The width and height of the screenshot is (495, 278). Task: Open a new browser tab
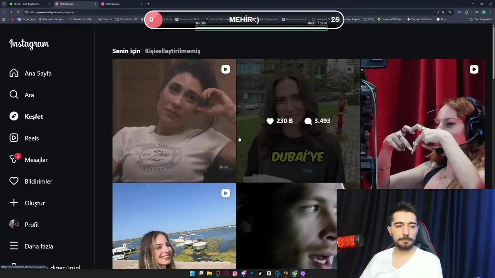click(148, 4)
